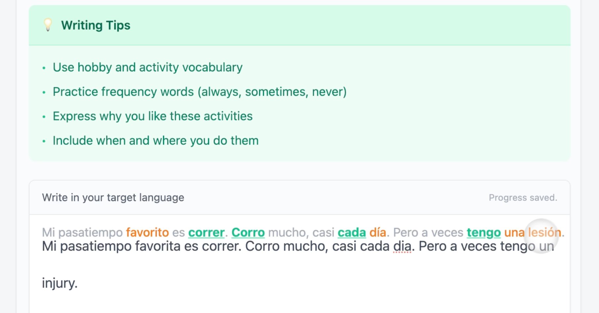Click the Write in your target language header

(x=113, y=197)
